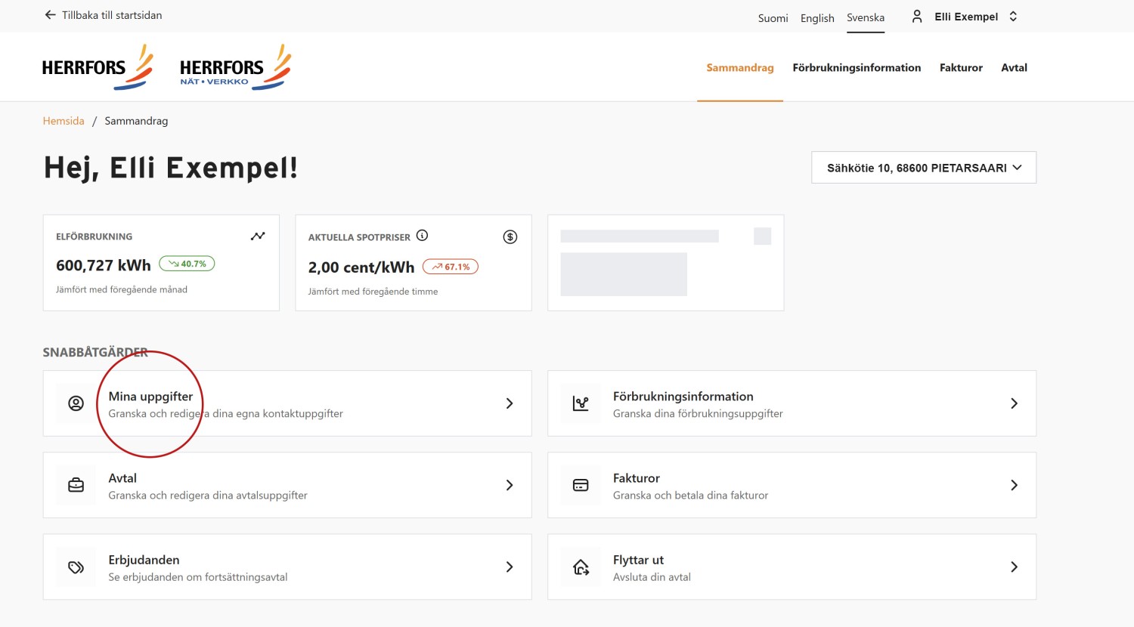1134x627 pixels.
Task: Switch language to English
Action: 817,18
